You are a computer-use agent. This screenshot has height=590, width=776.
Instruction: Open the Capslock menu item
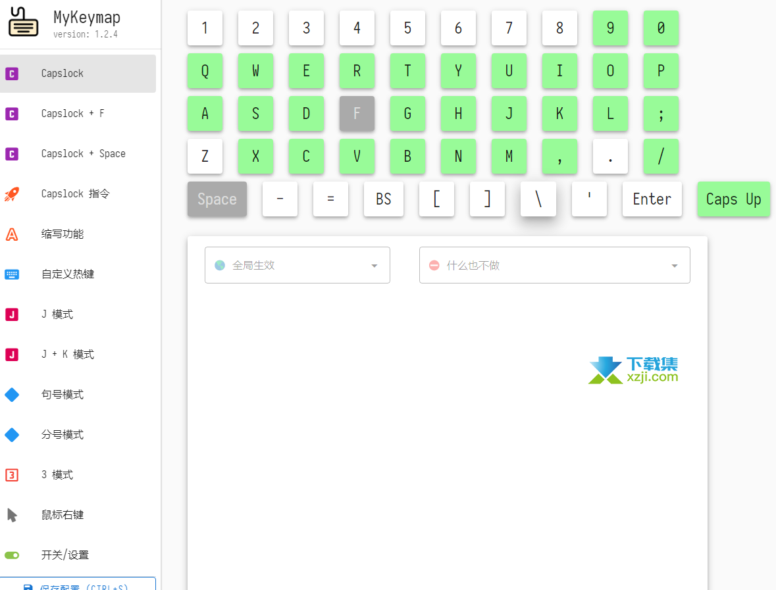[x=78, y=74]
